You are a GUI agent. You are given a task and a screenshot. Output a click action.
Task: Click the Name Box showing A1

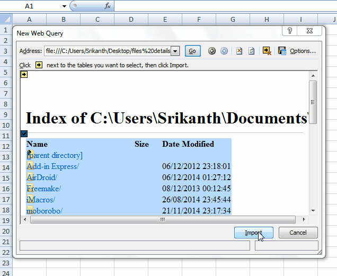[30, 6]
